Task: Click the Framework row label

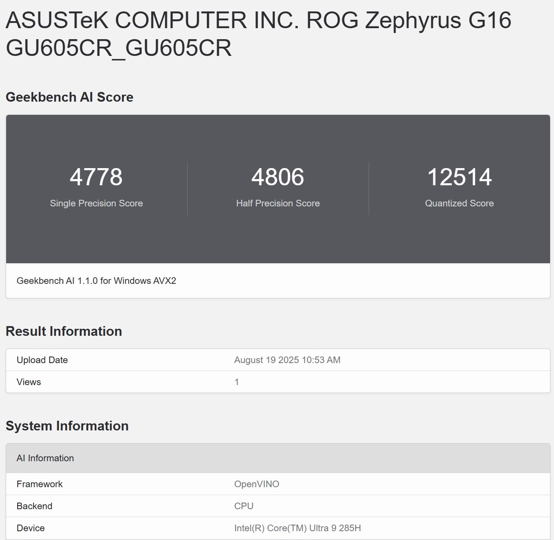Action: [39, 484]
